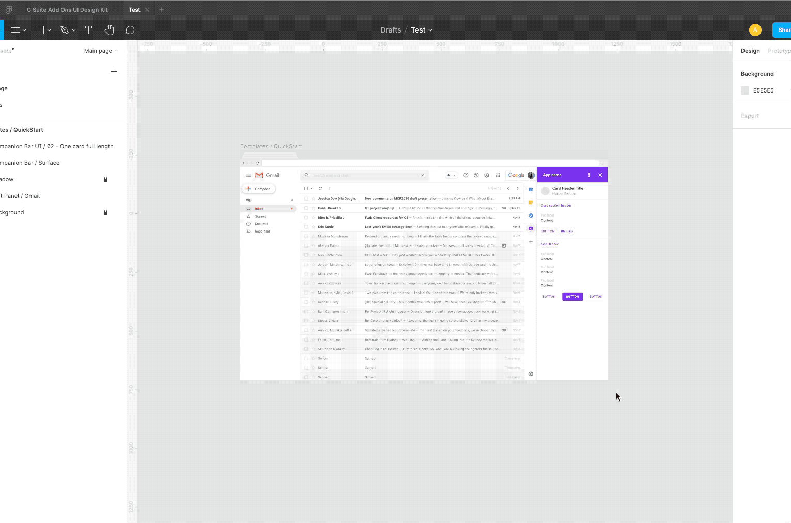This screenshot has width=791, height=523.
Task: Tick the checkbox on Oana..Brooks email row
Action: tap(306, 208)
